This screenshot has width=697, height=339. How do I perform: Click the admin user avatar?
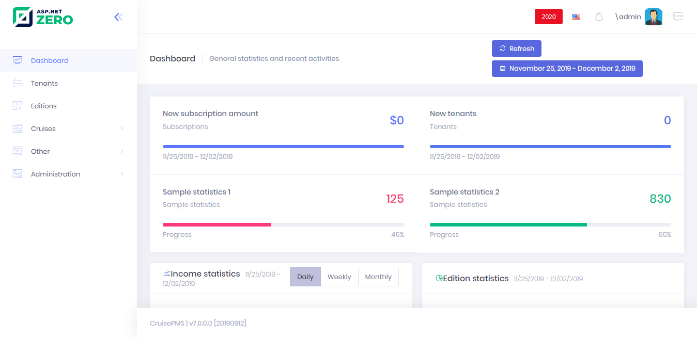tap(654, 17)
